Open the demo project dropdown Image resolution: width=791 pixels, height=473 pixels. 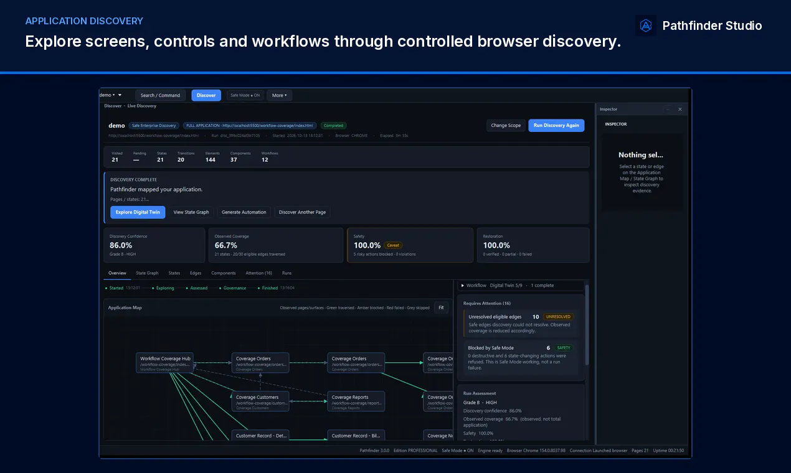point(110,95)
